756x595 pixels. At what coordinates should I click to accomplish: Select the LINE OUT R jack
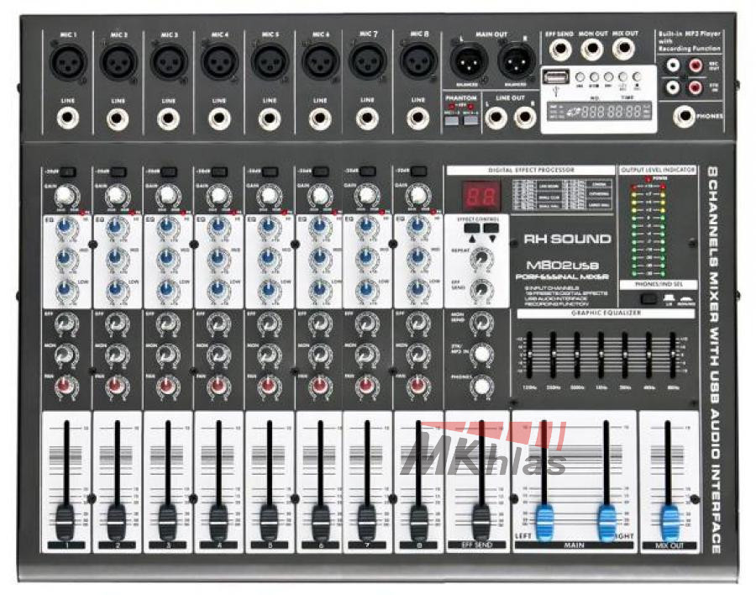click(524, 118)
